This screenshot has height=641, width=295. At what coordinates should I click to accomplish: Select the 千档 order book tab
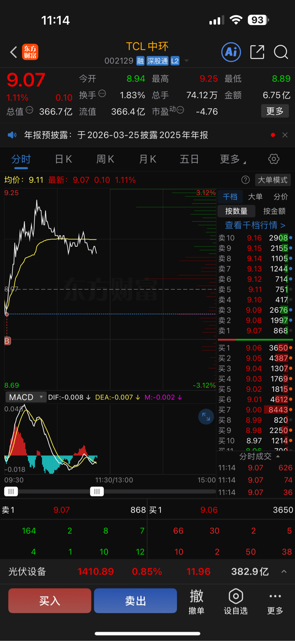click(x=230, y=197)
